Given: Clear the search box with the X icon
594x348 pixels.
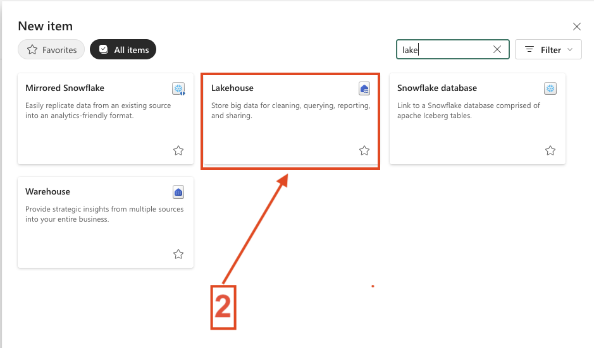Looking at the screenshot, I should [497, 49].
